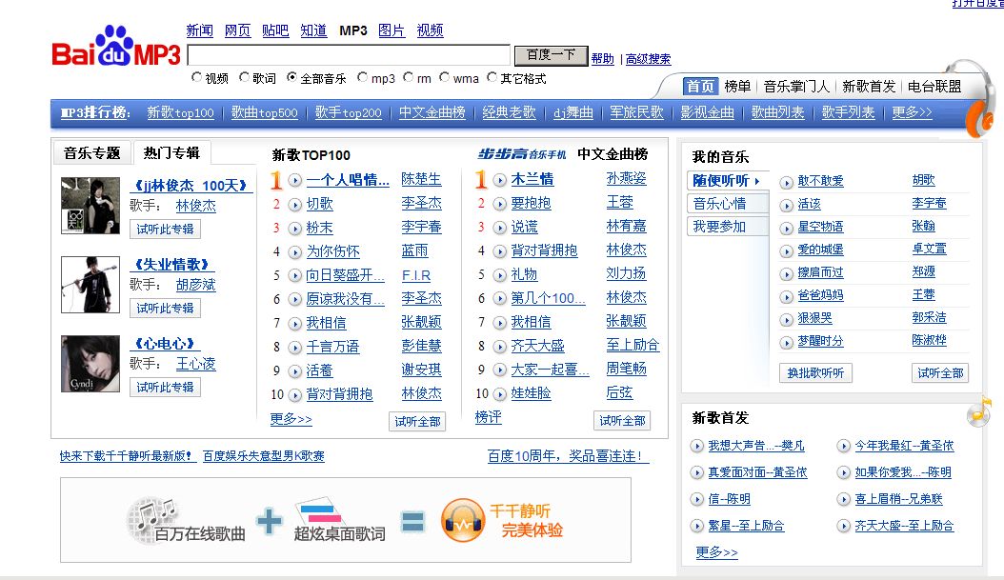
Task: Open 新歌top100 chart link
Action: pos(181,112)
